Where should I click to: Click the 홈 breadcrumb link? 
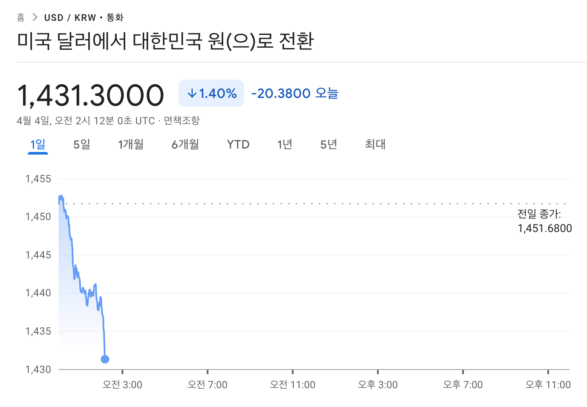20,17
